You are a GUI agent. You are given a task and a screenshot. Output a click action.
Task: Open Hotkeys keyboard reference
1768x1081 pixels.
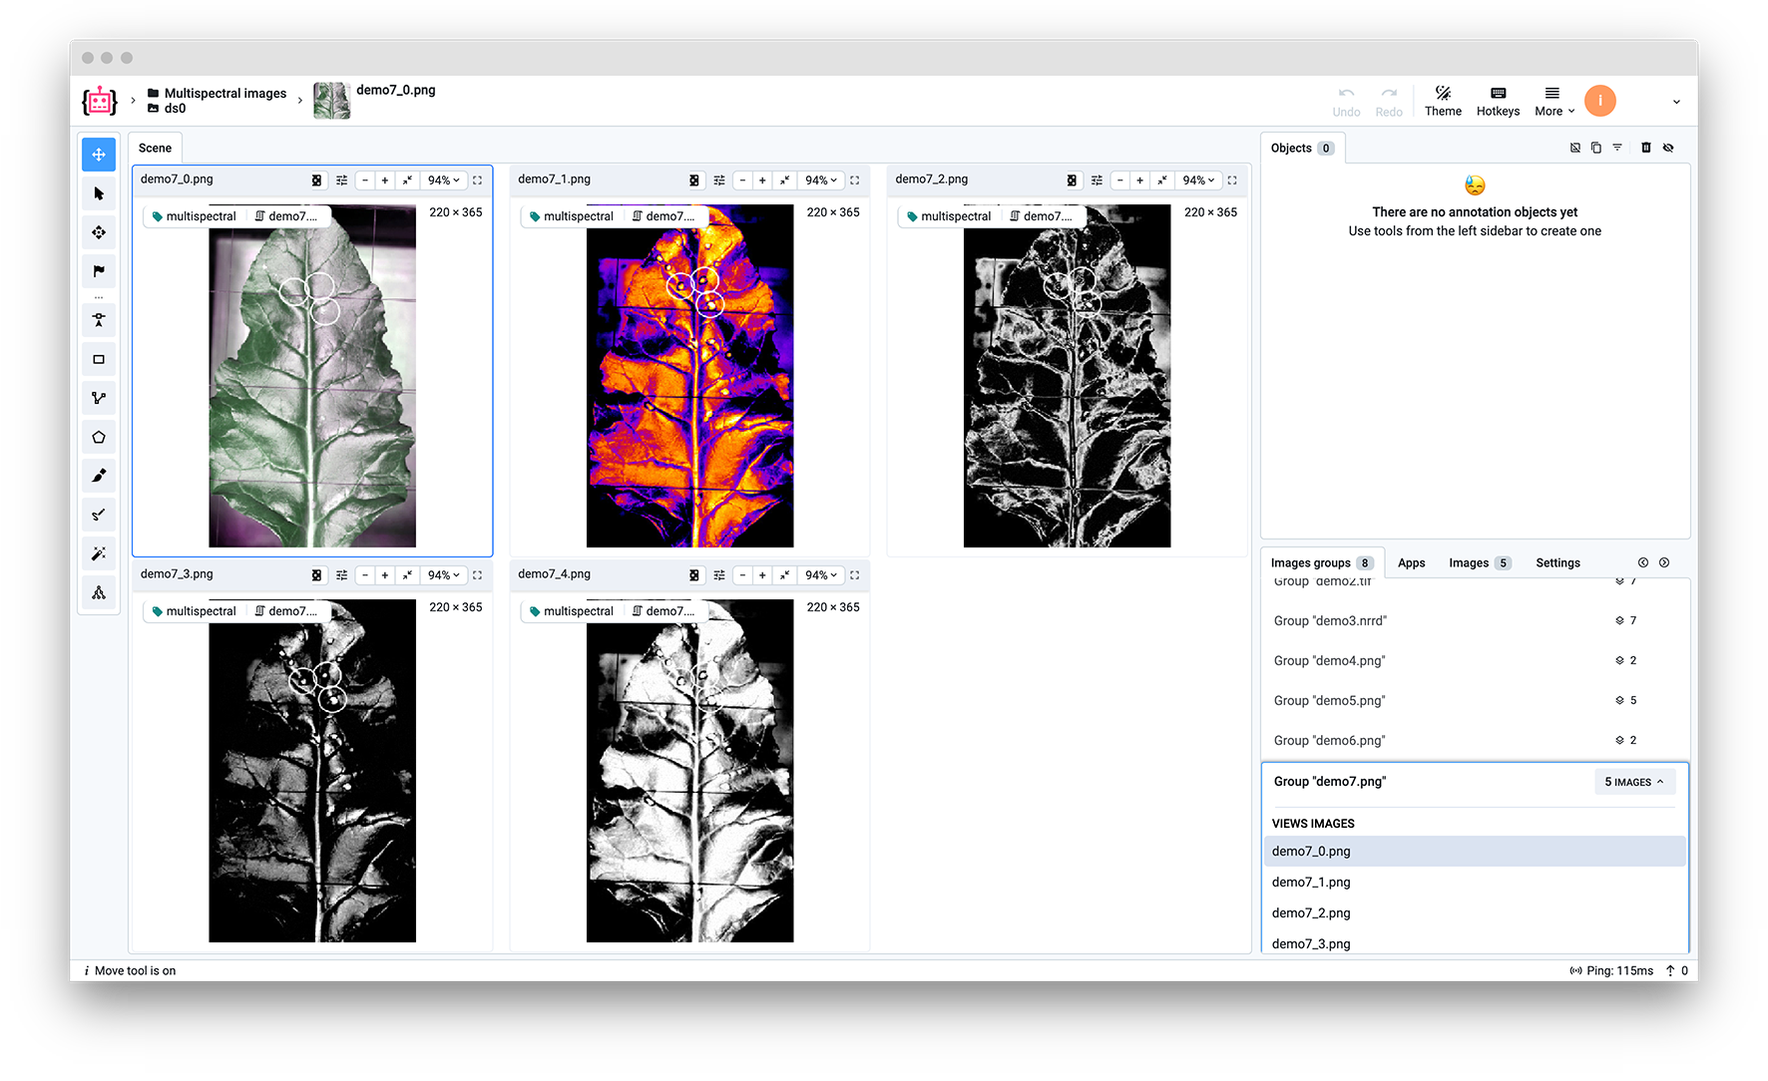tap(1498, 101)
